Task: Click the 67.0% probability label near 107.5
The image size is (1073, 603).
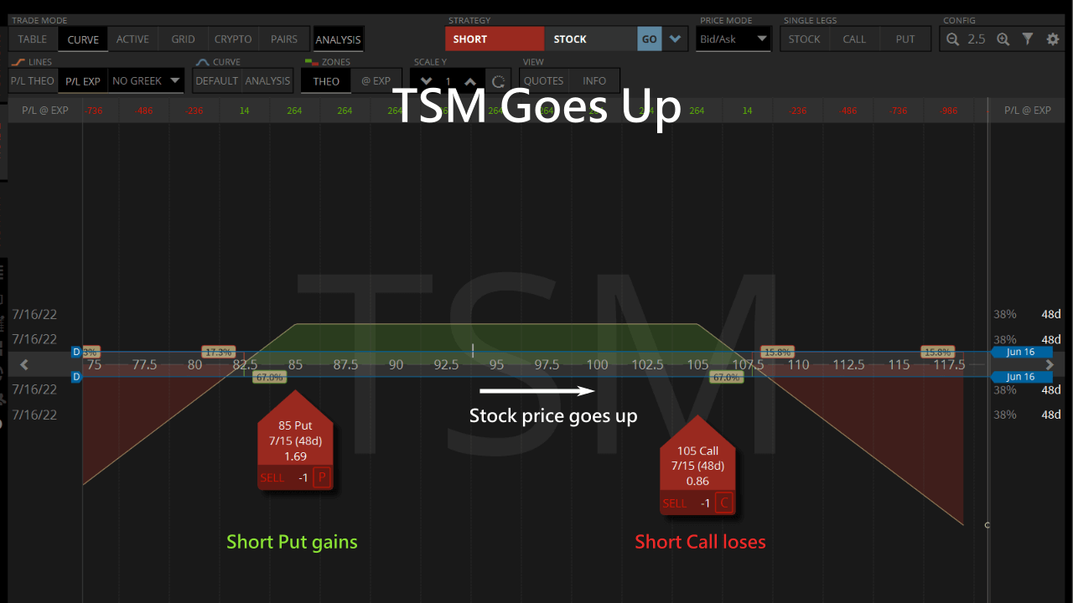Action: 726,378
